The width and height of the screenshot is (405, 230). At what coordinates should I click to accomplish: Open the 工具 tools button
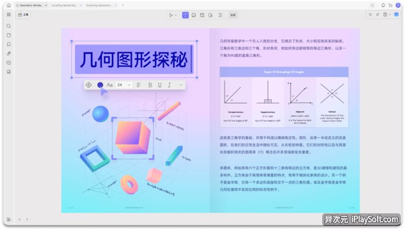pos(23,15)
